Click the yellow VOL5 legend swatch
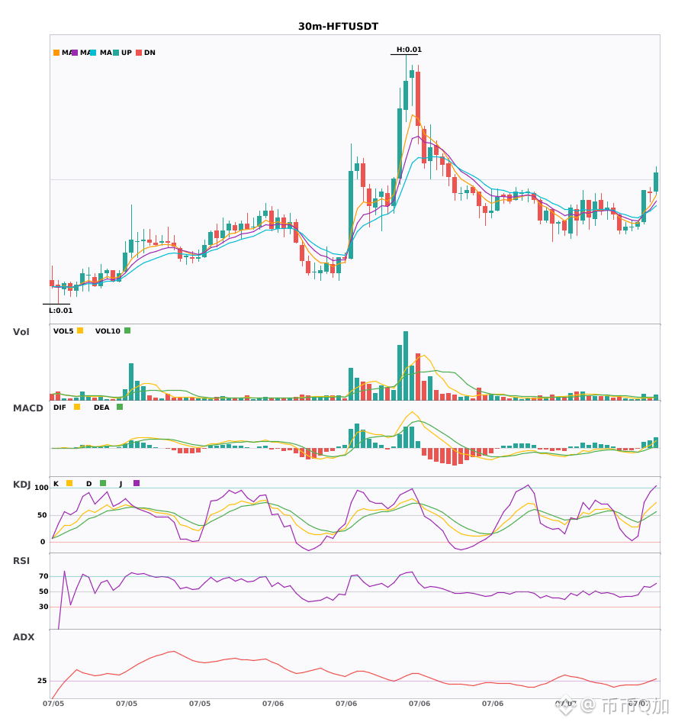Screen dimensions: 675x725 point(80,330)
